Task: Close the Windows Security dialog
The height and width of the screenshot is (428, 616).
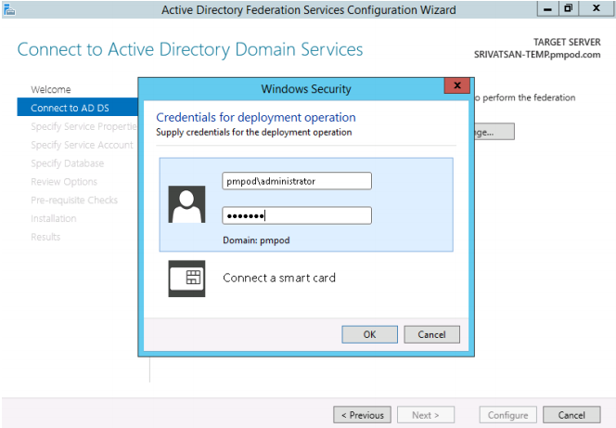Action: coord(456,85)
